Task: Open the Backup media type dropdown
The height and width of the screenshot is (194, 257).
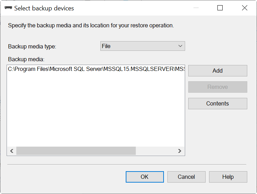Action: 143,46
